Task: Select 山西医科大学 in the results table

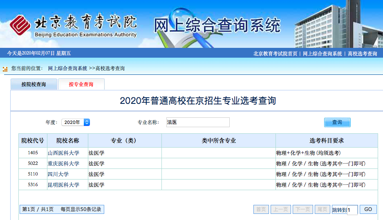Action: point(63,153)
